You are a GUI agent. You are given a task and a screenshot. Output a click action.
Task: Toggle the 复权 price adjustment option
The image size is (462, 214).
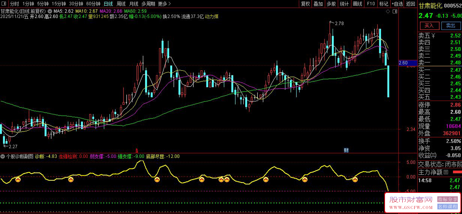pos(305,4)
